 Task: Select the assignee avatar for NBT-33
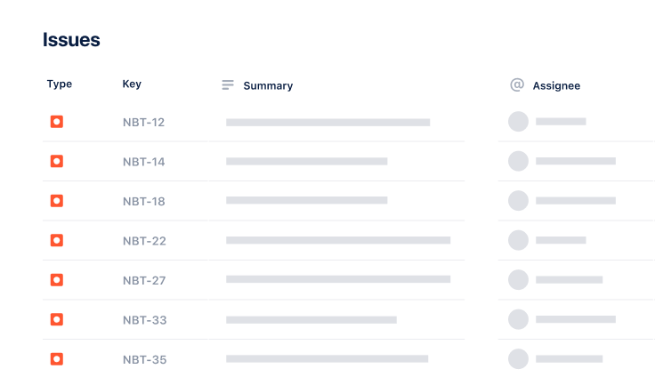[518, 319]
